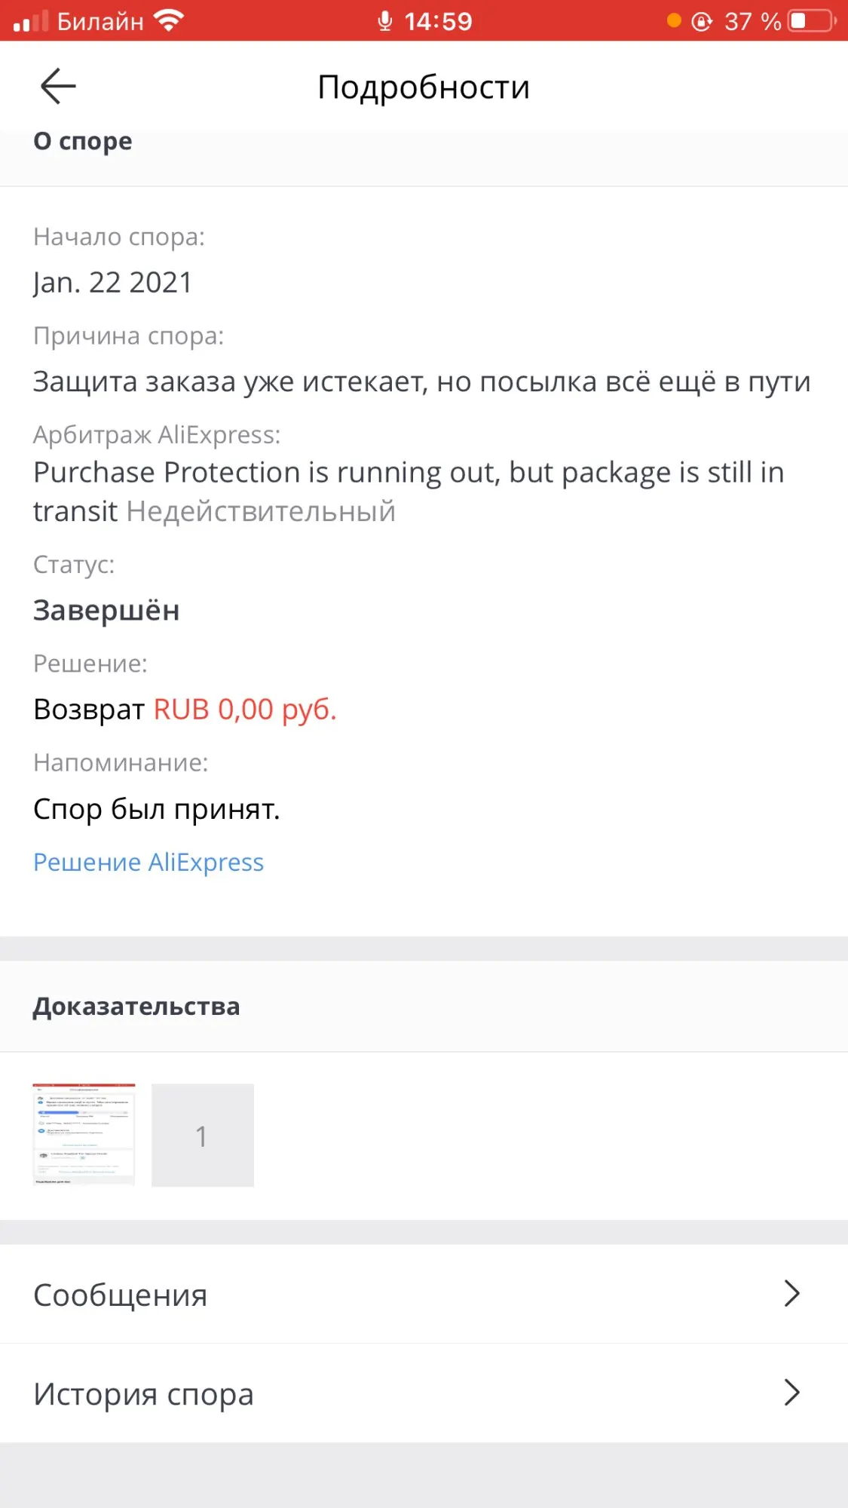
Task: Tap the 14:59 clock in status bar
Action: (x=438, y=21)
